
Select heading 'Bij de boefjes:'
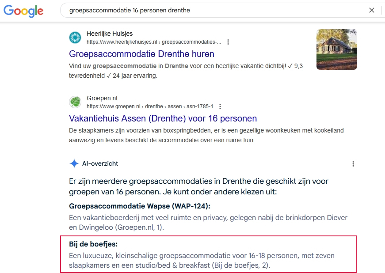[x=93, y=244]
